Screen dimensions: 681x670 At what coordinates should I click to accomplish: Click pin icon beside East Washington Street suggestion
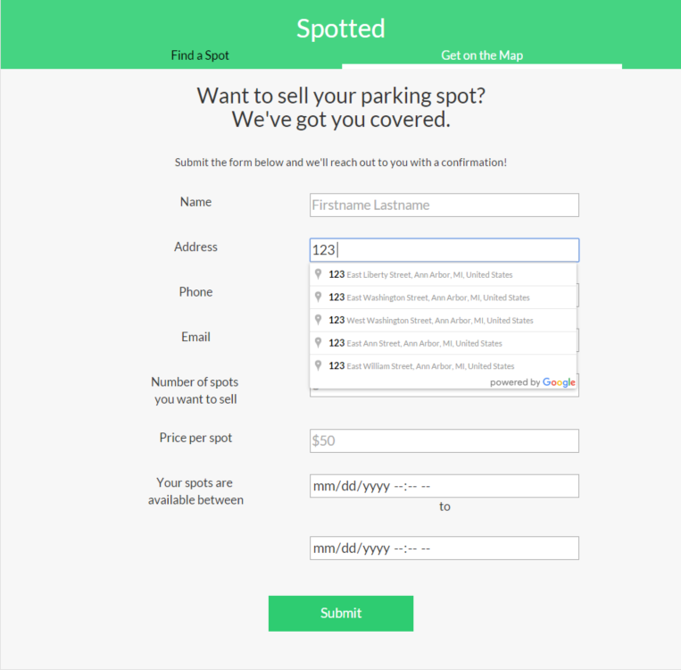point(318,297)
